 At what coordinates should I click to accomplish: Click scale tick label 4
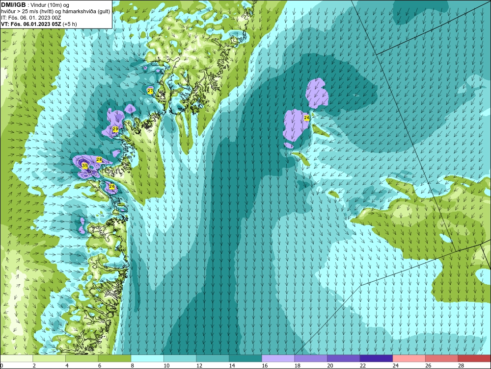[67, 366]
